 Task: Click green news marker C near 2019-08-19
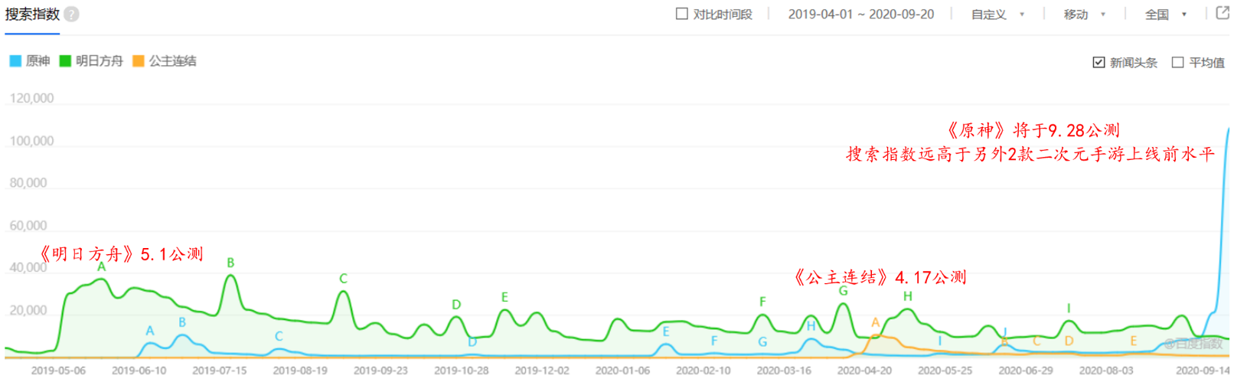point(344,279)
